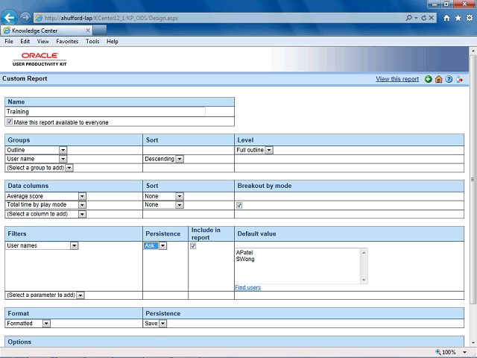Screen dimensions: 477x358
Task: Toggle Make this report available to everyone
Action: (x=10, y=122)
